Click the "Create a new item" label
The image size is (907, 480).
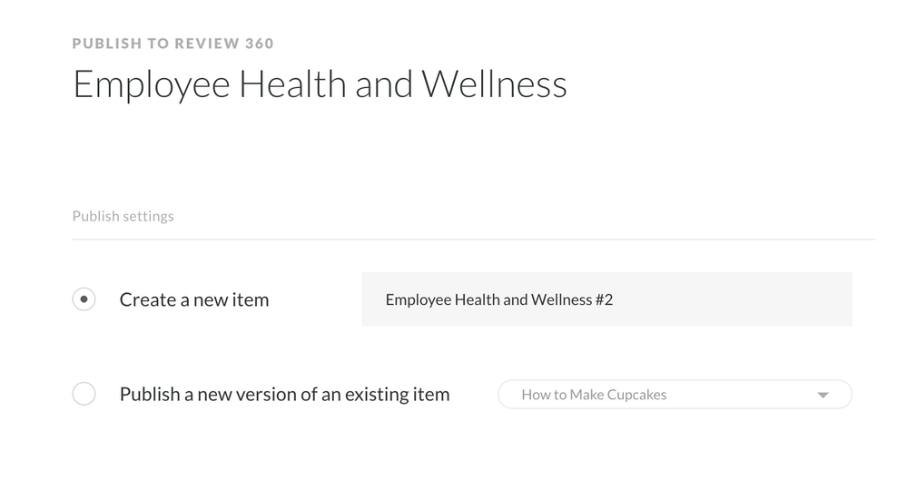(x=194, y=300)
